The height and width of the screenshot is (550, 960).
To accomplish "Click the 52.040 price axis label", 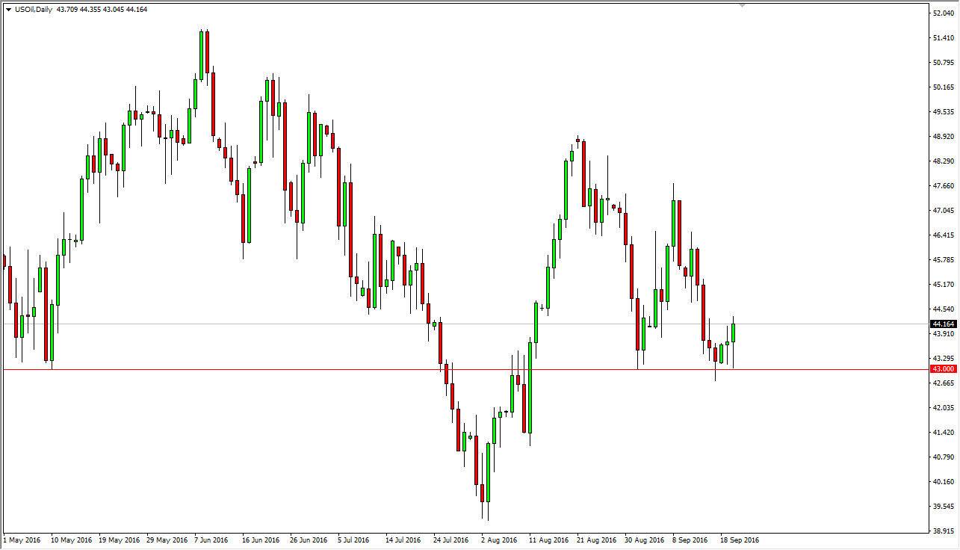I will 944,13.
